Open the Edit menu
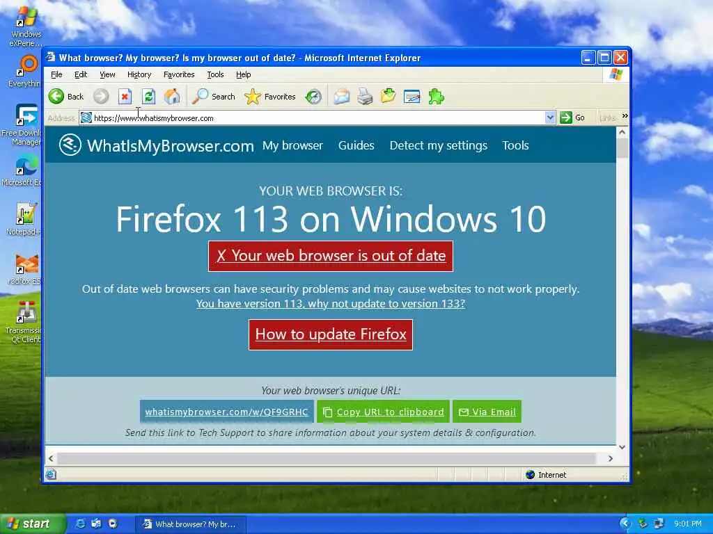This screenshot has height=534, width=713. click(81, 74)
